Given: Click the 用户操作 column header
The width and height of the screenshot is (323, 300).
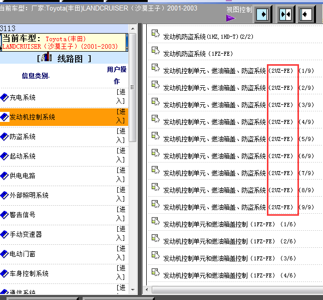Looking at the screenshot, I should (x=117, y=75).
